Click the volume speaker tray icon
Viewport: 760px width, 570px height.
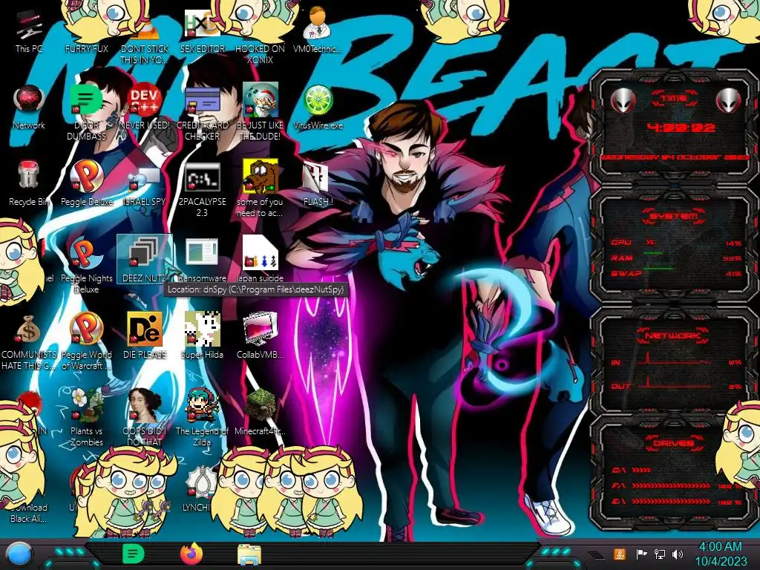(x=678, y=554)
